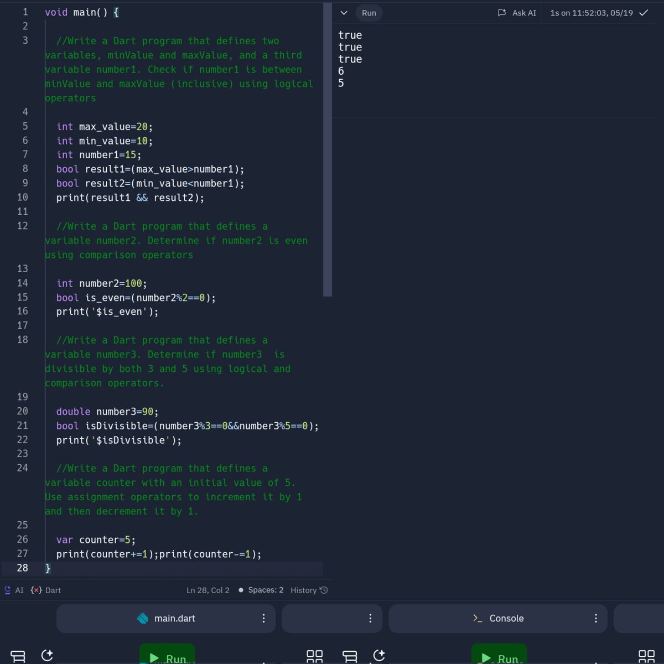Click the bool is_even declaration line

pos(136,298)
